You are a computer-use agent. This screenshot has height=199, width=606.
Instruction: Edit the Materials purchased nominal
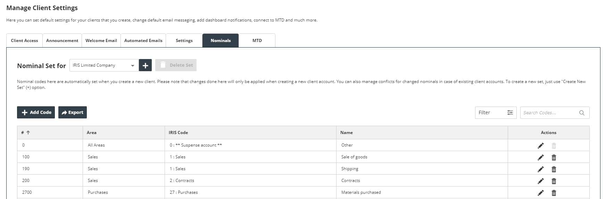coord(540,193)
